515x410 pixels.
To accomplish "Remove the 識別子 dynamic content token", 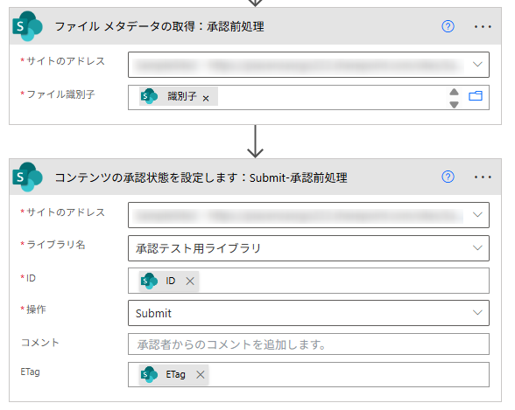I will (206, 98).
